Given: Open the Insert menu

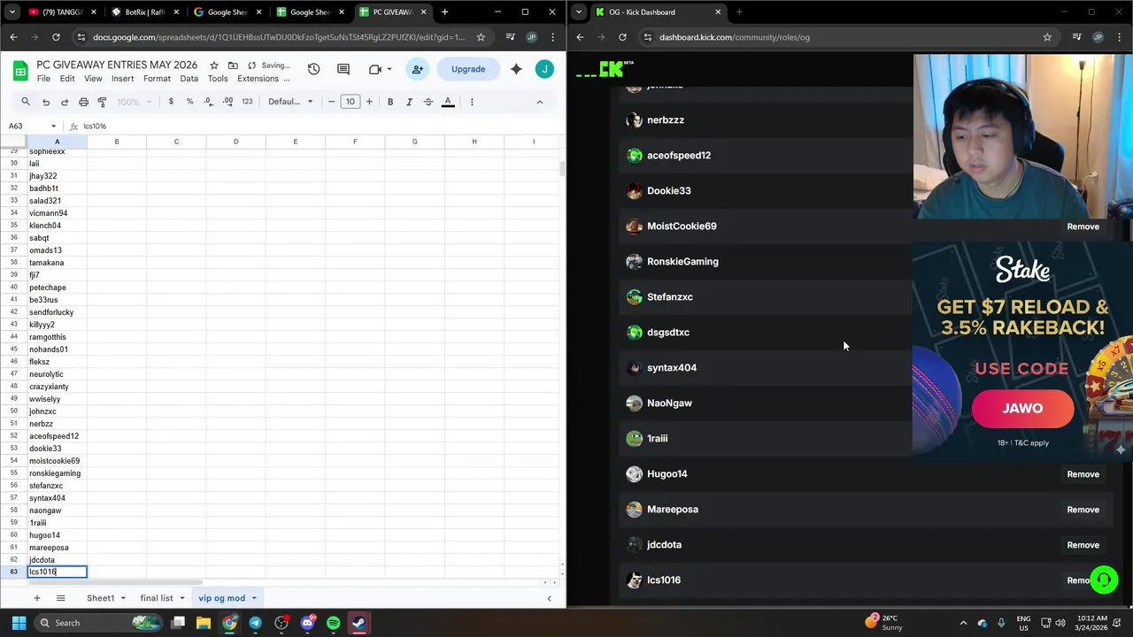Looking at the screenshot, I should point(122,79).
